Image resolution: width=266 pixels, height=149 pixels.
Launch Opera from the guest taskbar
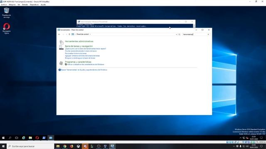37,138
